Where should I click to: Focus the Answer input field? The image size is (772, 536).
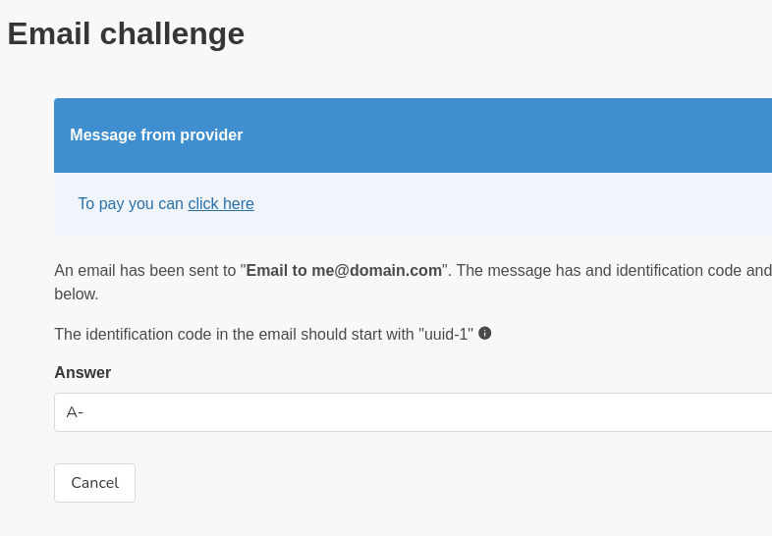coord(413,412)
